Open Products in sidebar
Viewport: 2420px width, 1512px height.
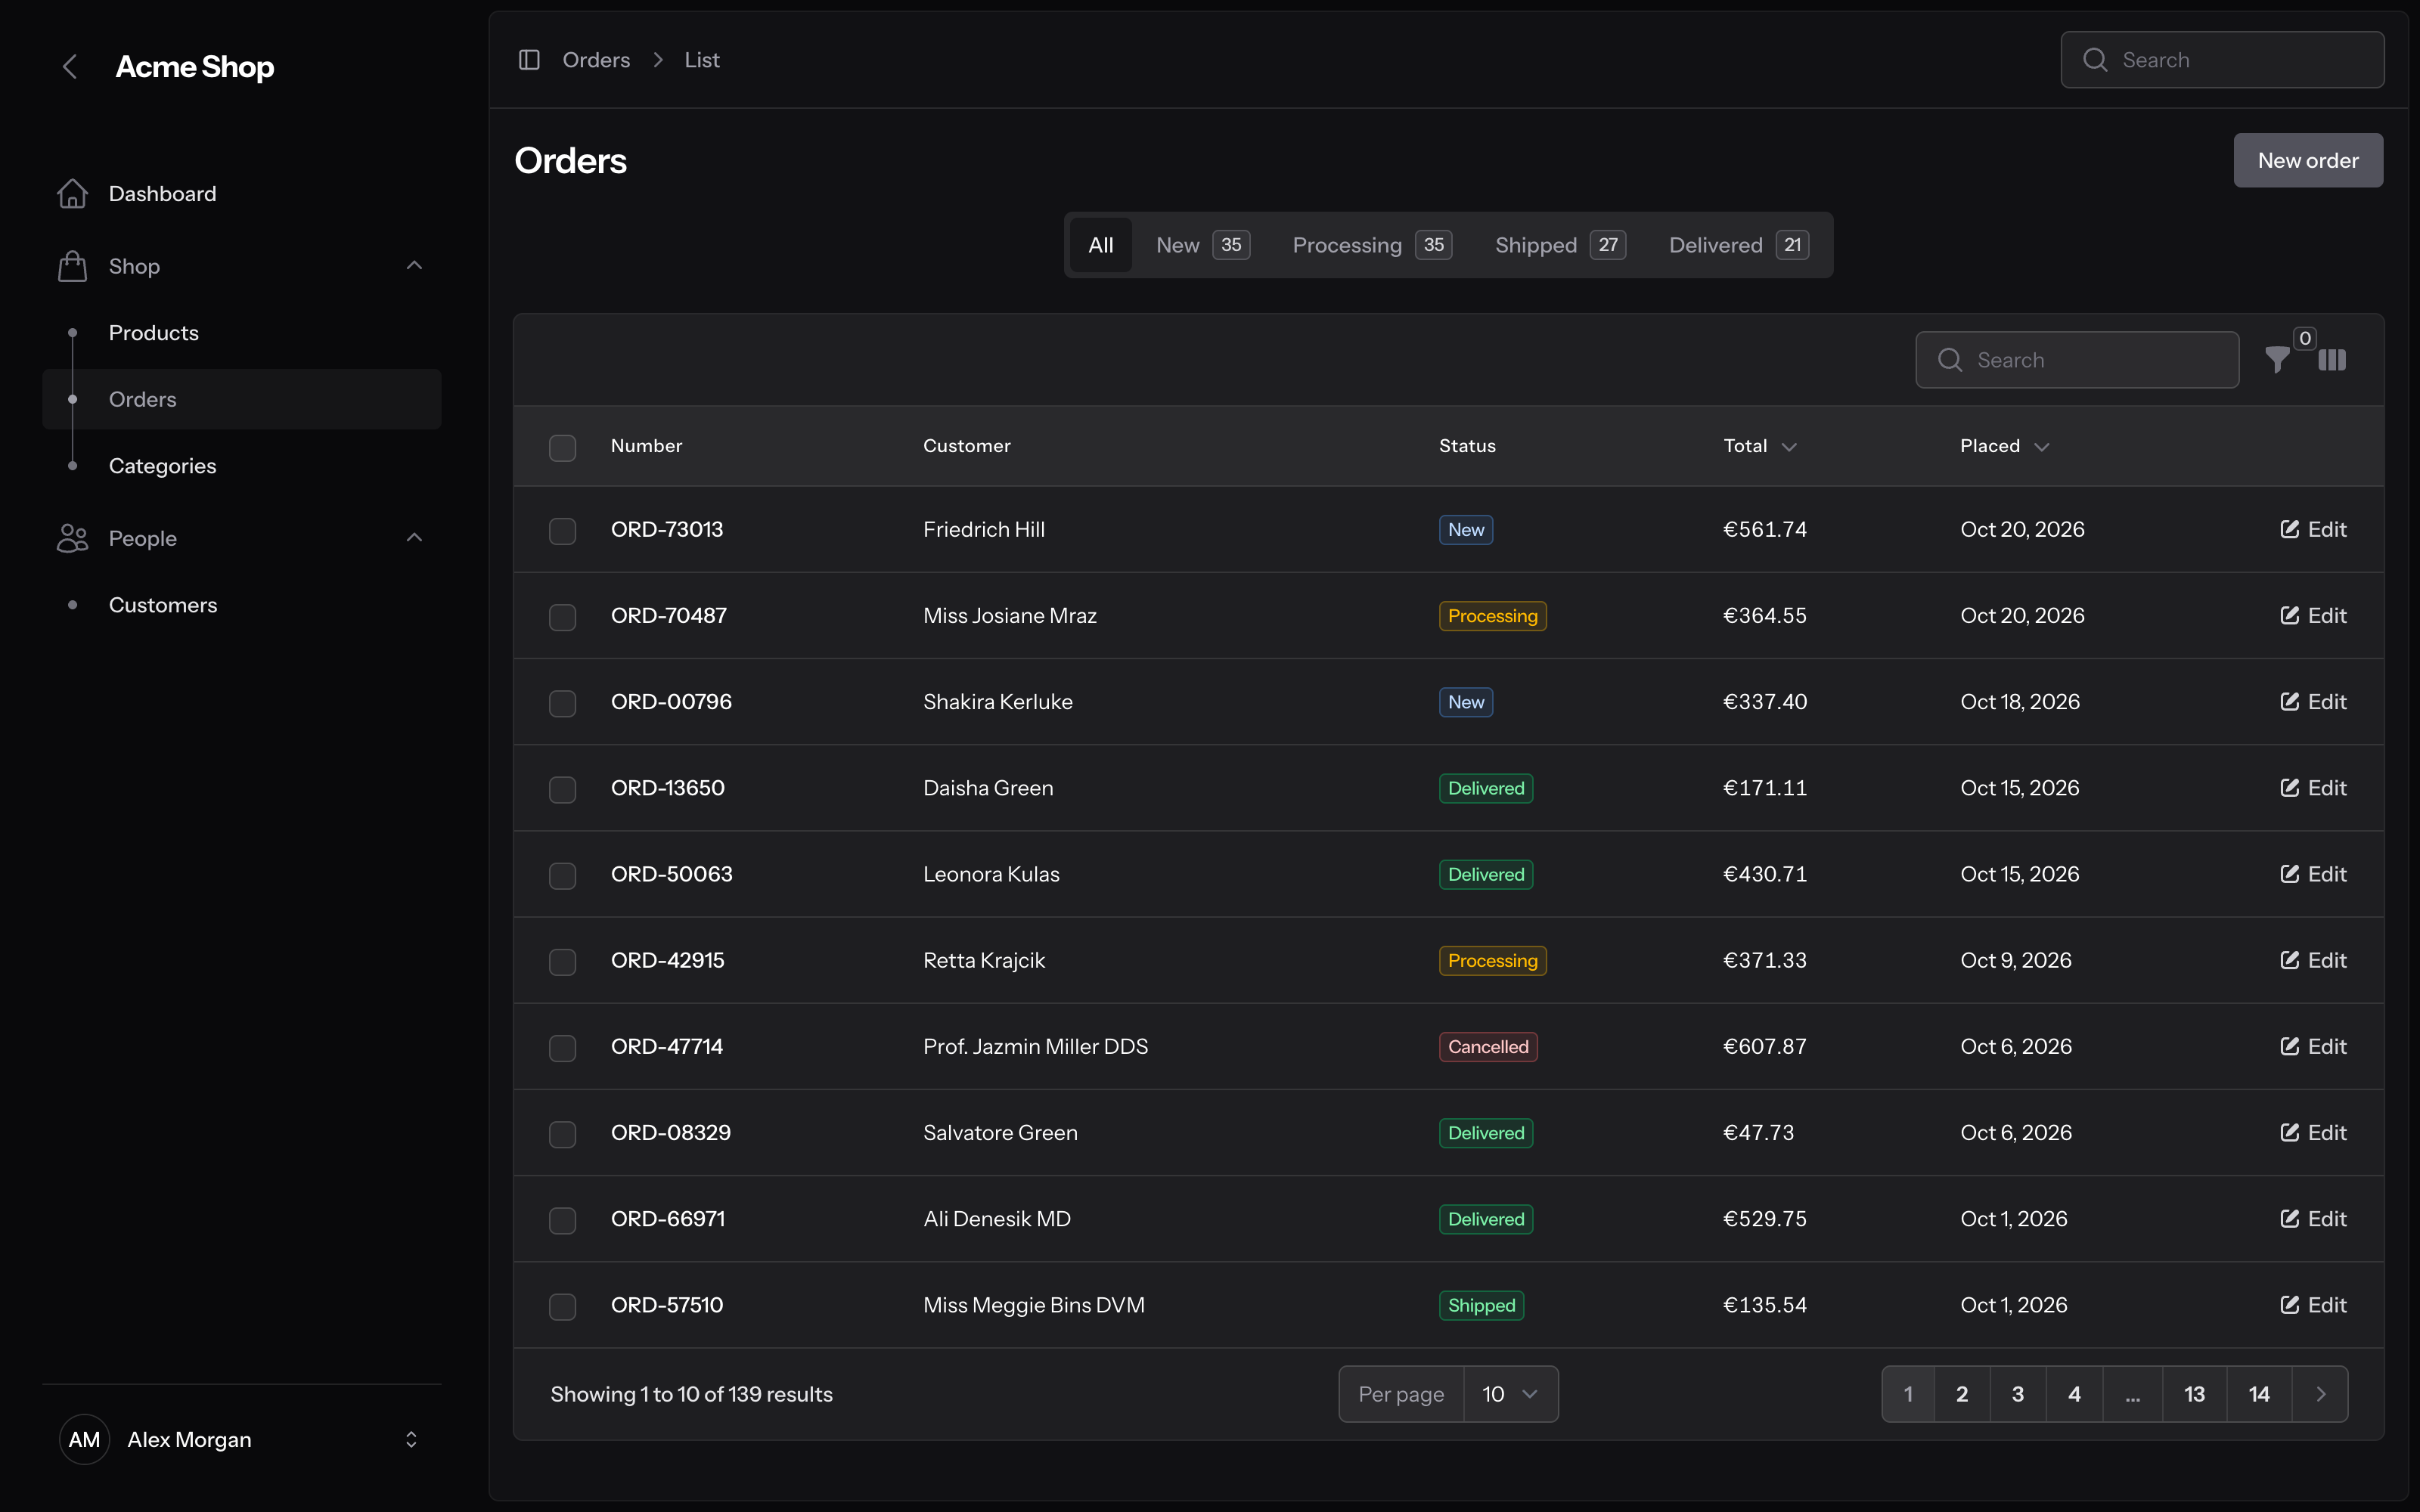242,333
